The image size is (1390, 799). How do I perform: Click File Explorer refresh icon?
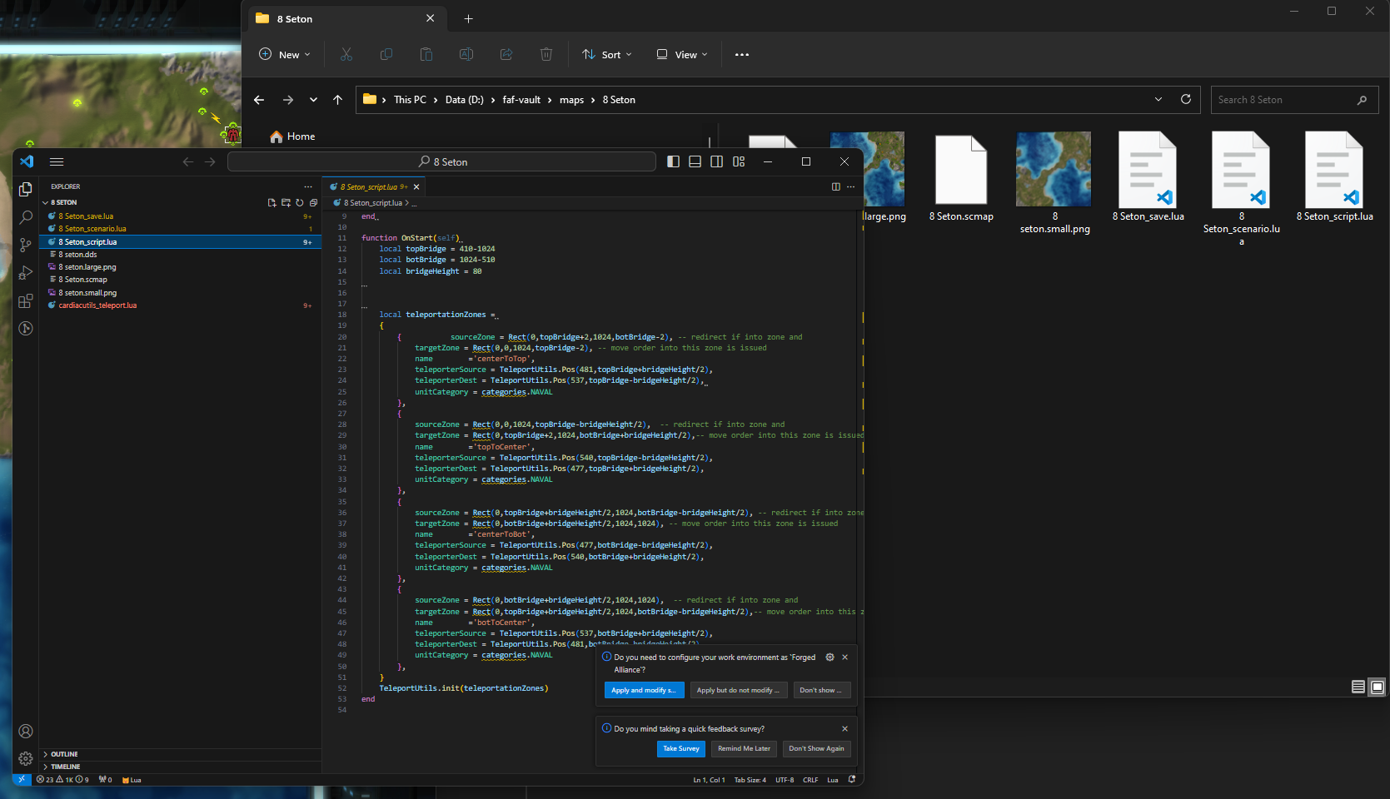(1186, 99)
